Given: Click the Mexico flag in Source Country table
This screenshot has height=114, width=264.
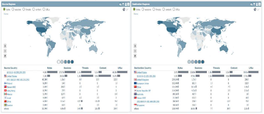Looking at the screenshot, I should 5,94.
